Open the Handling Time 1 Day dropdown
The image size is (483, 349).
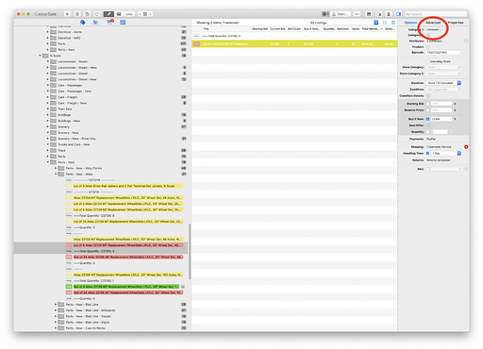pos(446,154)
